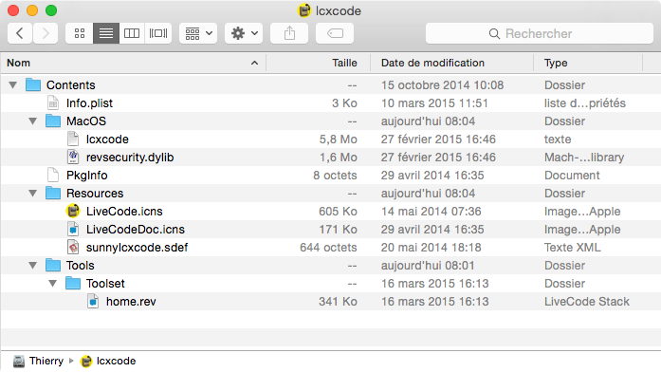Click the Contents folder name

(71, 85)
